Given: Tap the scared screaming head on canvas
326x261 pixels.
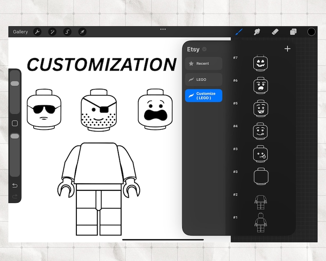Looking at the screenshot, I should (x=155, y=109).
